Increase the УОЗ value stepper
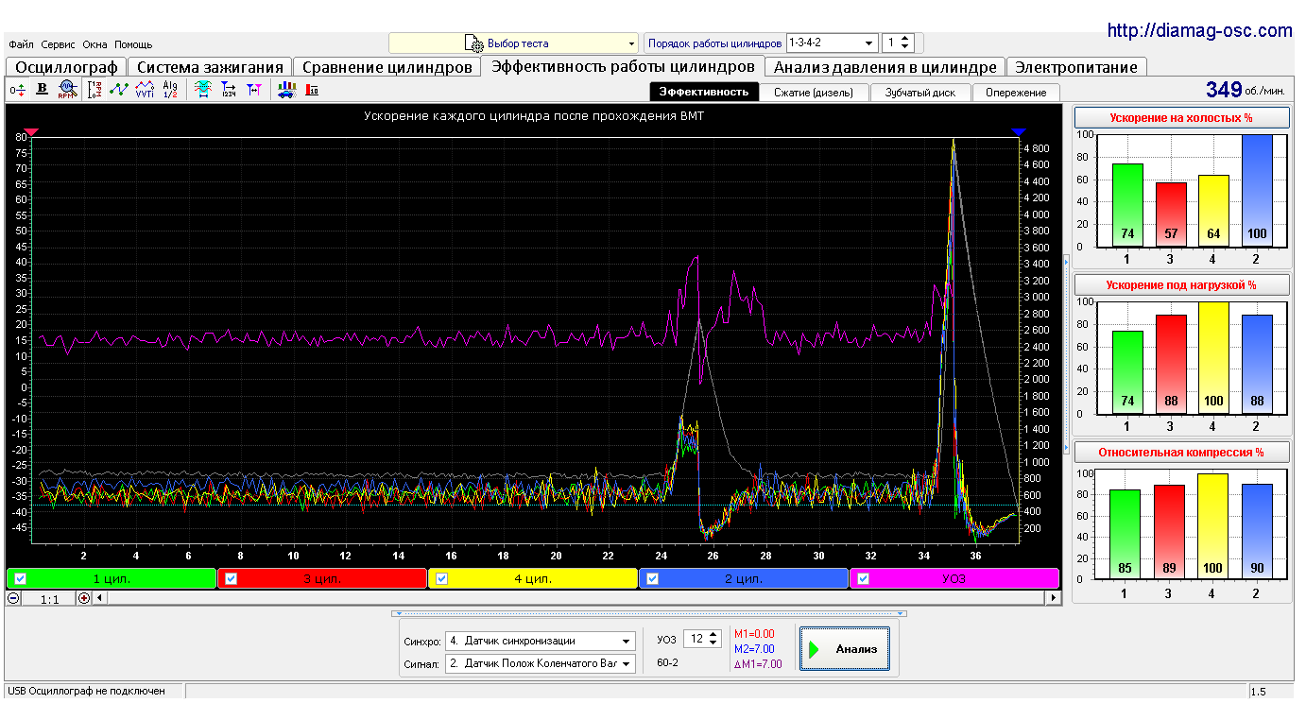Screen dimensions: 1306x703 click(713, 635)
